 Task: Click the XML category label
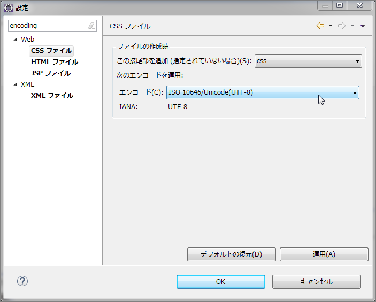click(27, 84)
